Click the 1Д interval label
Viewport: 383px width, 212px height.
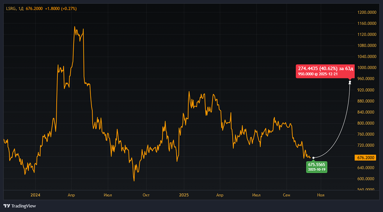click(21, 8)
